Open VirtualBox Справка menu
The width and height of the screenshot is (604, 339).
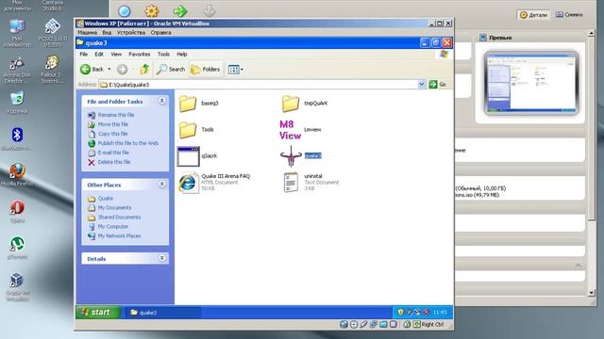(x=160, y=33)
